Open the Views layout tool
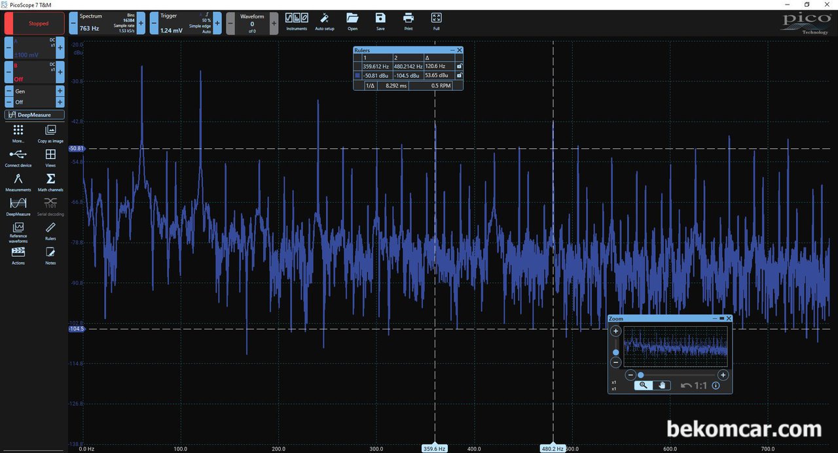 click(50, 158)
